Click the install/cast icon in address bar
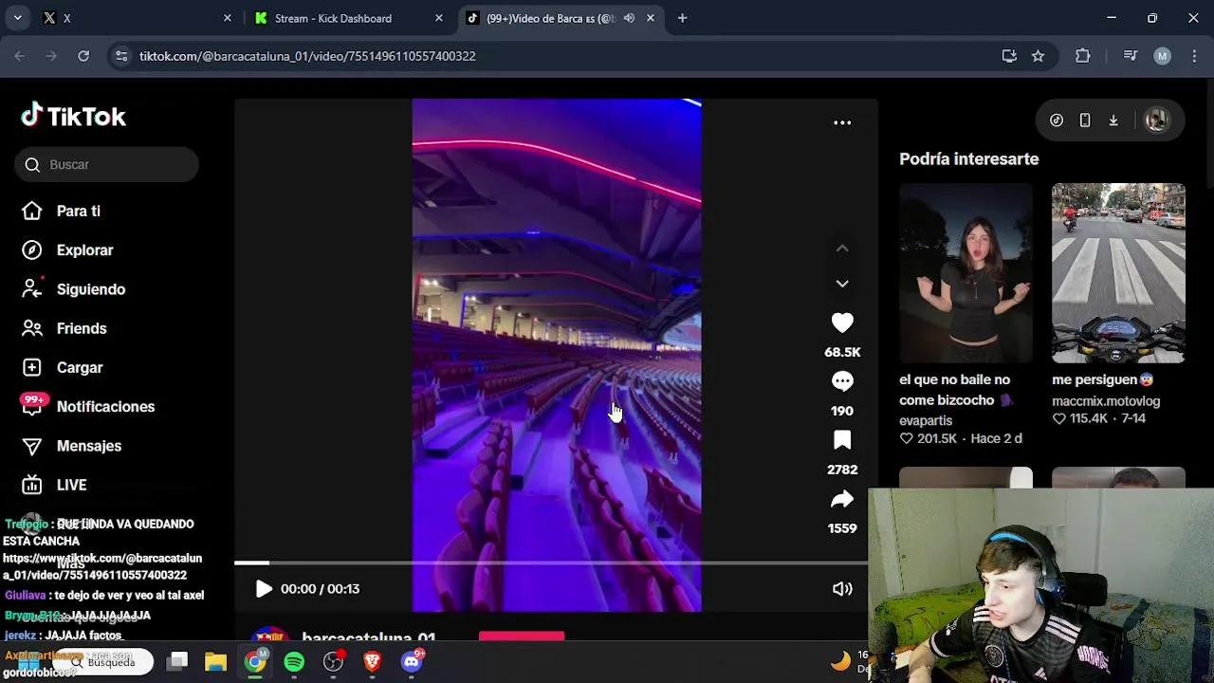Viewport: 1214px width, 683px height. (1009, 56)
